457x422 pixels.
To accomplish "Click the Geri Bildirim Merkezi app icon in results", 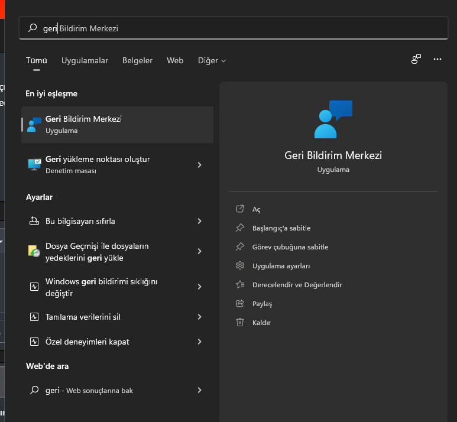I will coord(34,124).
